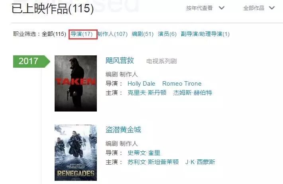The width and height of the screenshot is (283, 184).
Task: Open director 史蒂文·奎里 link
Action: point(144,153)
